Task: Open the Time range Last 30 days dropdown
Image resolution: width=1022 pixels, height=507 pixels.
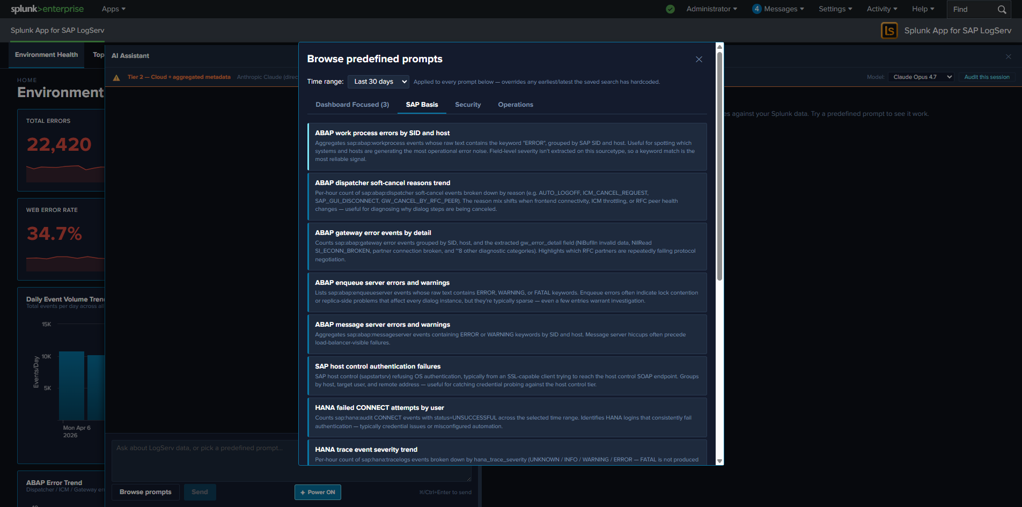Action: 378,82
